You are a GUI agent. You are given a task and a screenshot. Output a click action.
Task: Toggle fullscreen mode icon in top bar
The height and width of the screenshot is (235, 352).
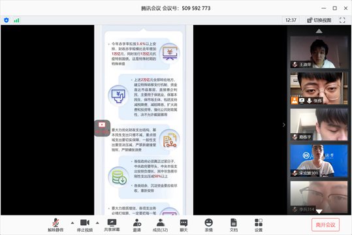(342, 20)
